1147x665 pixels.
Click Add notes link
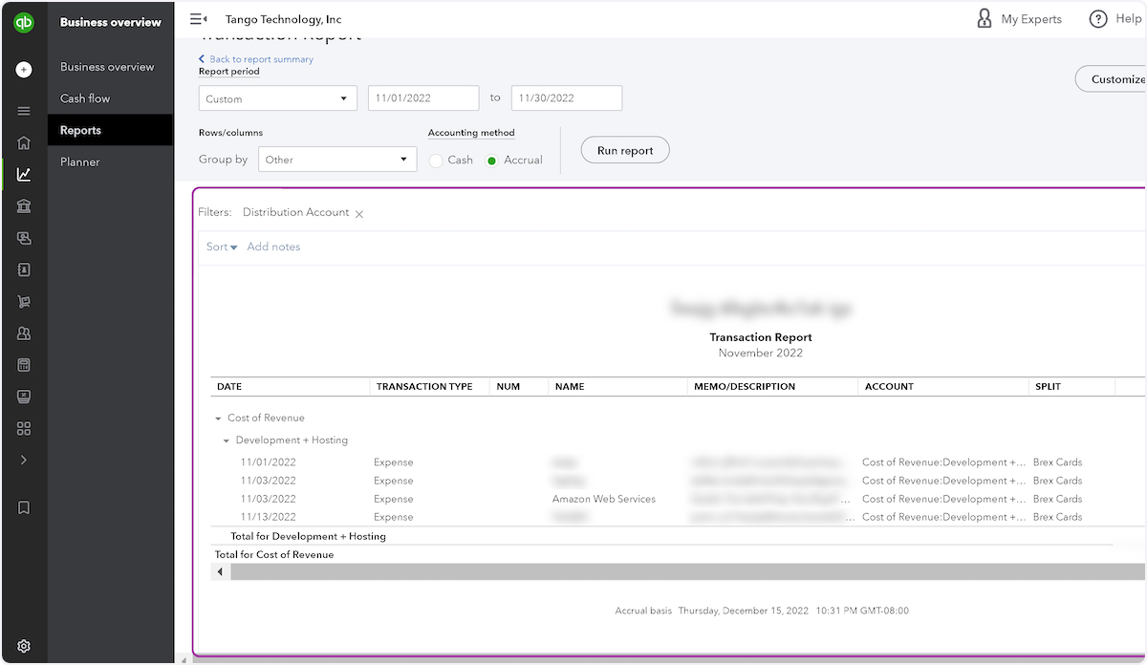click(273, 247)
